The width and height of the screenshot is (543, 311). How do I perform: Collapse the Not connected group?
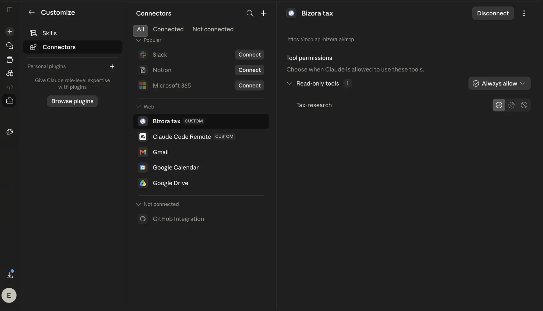(x=138, y=204)
